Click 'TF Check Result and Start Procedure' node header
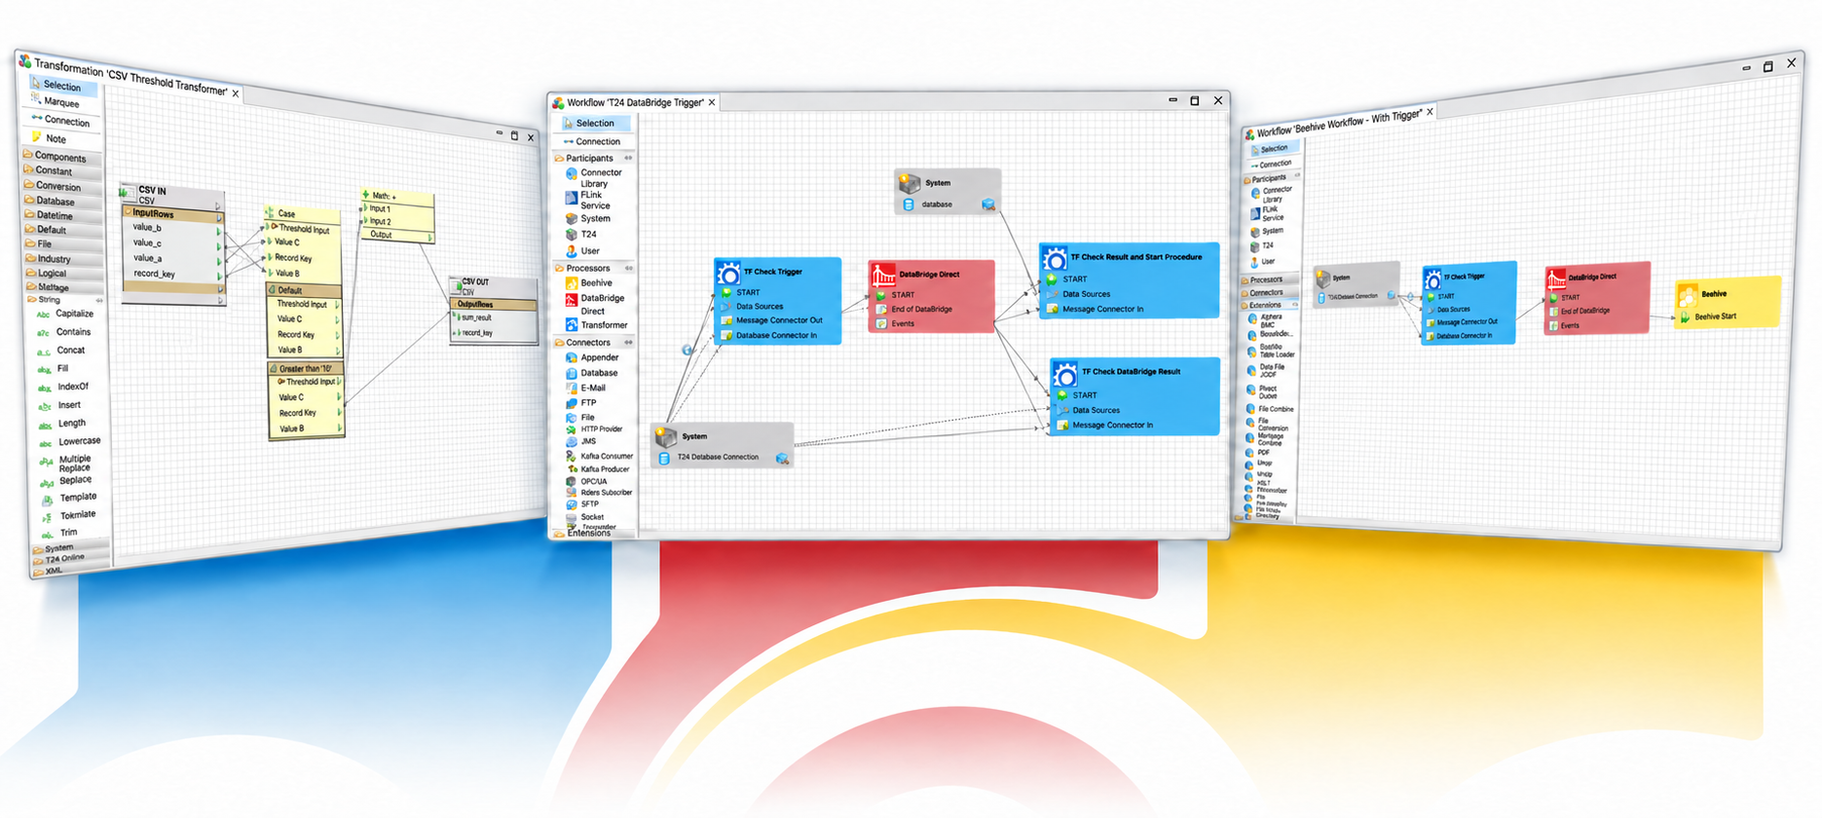1822x818 pixels. pyautogui.click(x=1130, y=257)
